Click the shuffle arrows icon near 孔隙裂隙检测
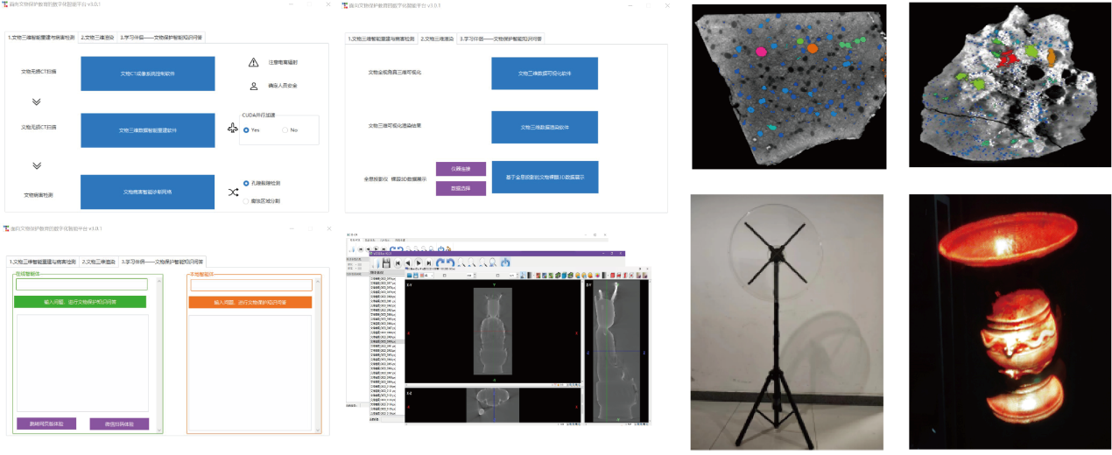This screenshot has height=455, width=1112. pyautogui.click(x=233, y=192)
